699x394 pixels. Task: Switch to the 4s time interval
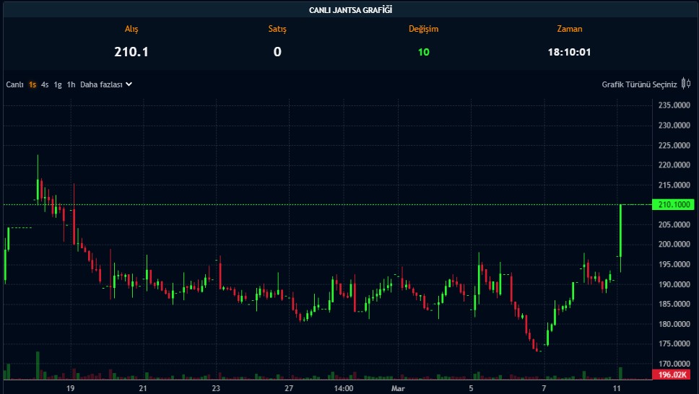[45, 84]
